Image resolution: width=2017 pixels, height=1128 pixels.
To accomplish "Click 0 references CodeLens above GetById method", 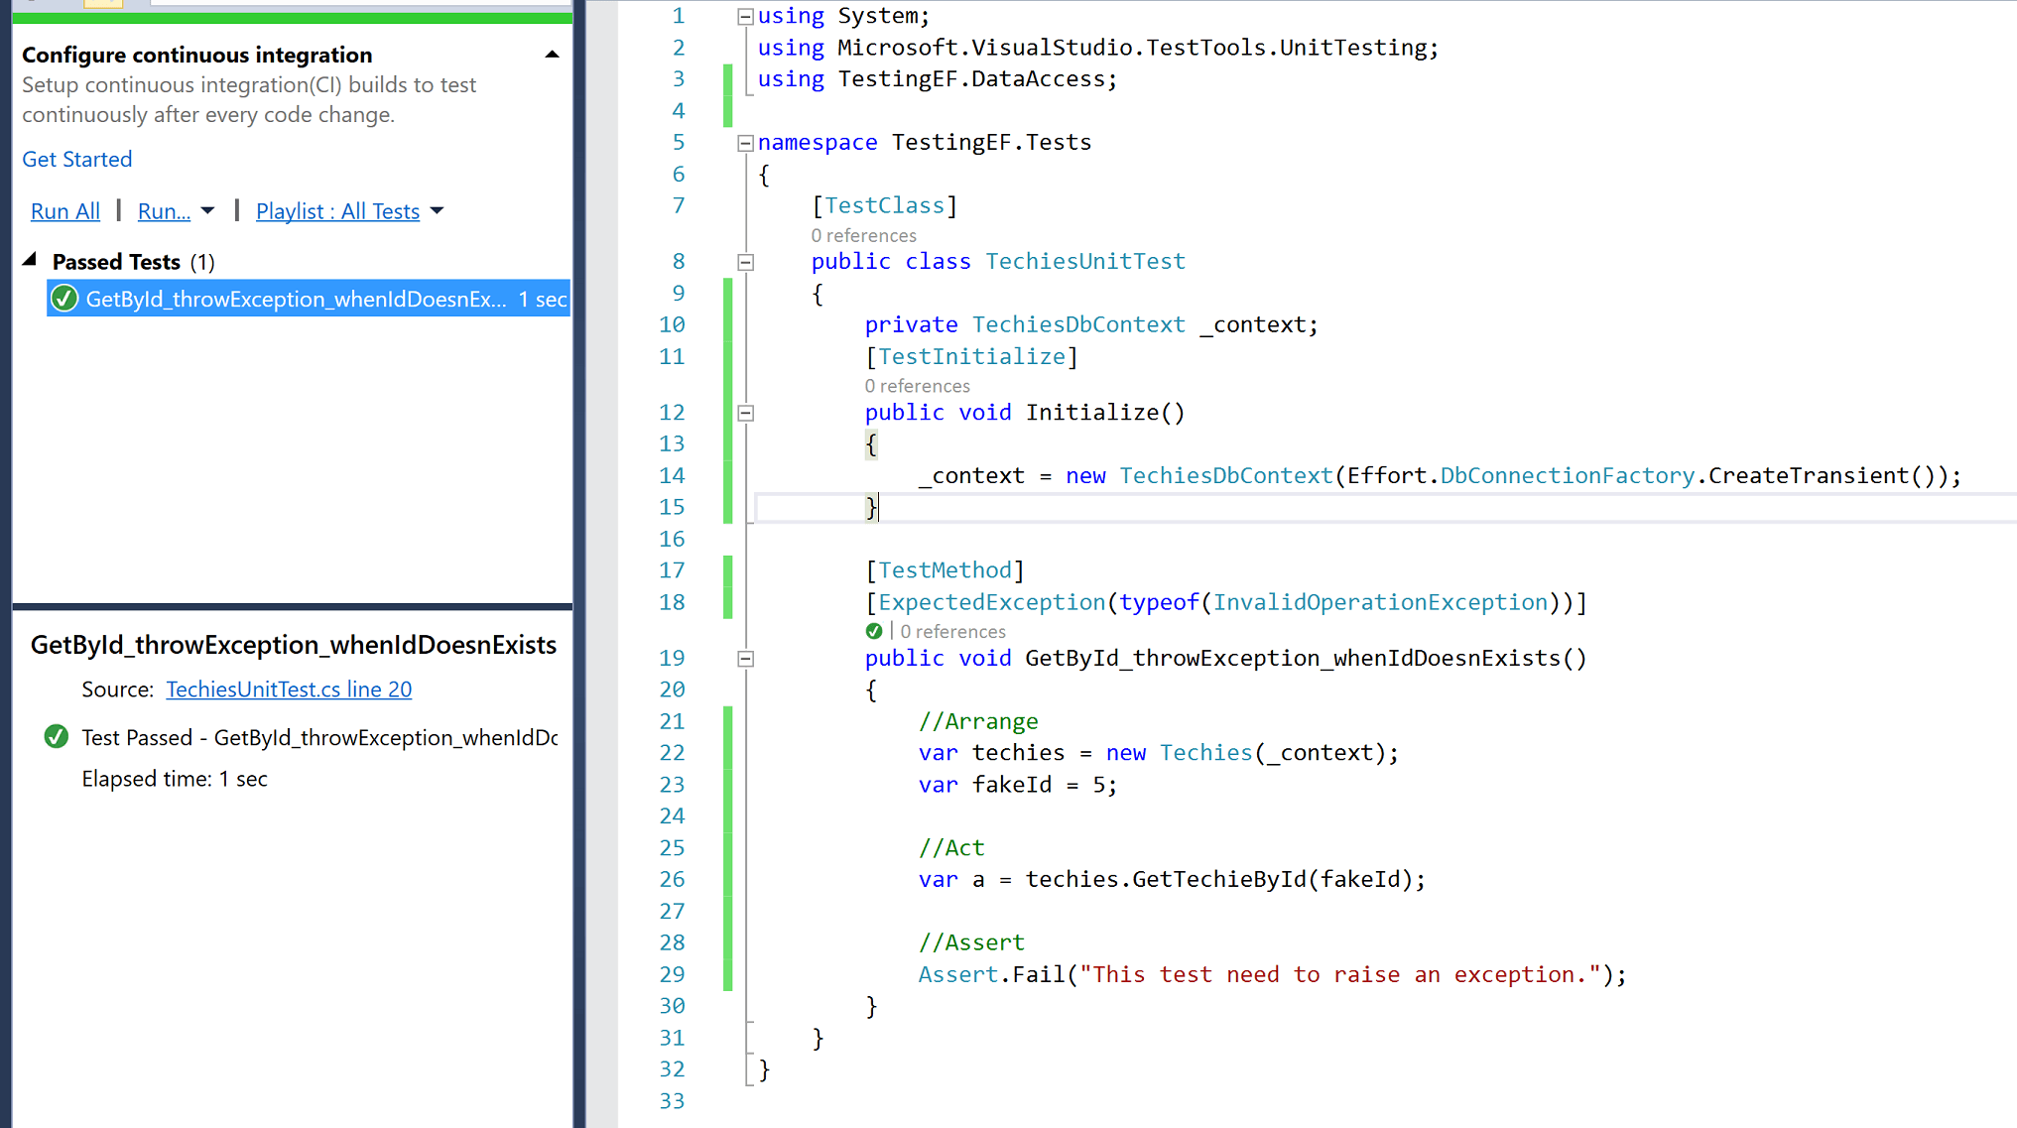I will point(952,631).
